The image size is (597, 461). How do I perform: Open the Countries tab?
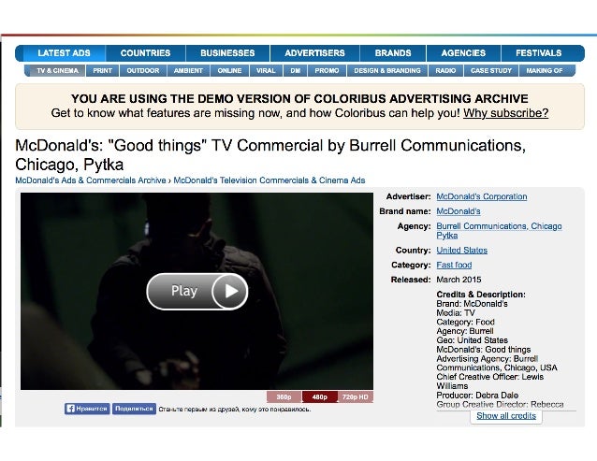145,53
